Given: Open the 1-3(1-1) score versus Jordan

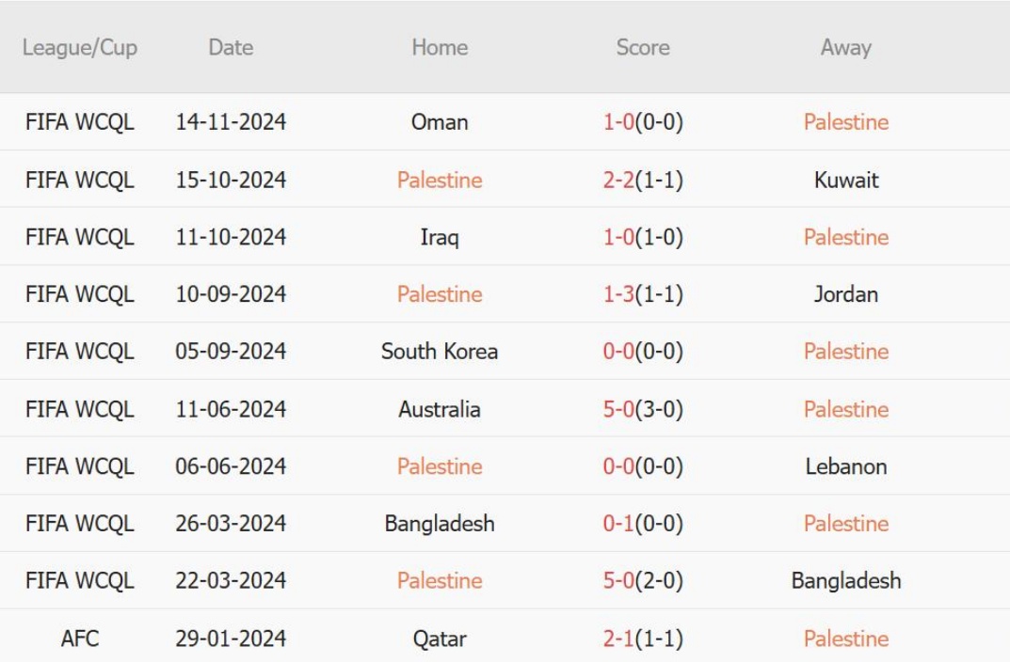Looking at the screenshot, I should 643,294.
